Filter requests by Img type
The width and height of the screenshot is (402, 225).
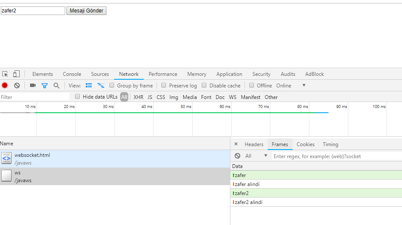[174, 97]
